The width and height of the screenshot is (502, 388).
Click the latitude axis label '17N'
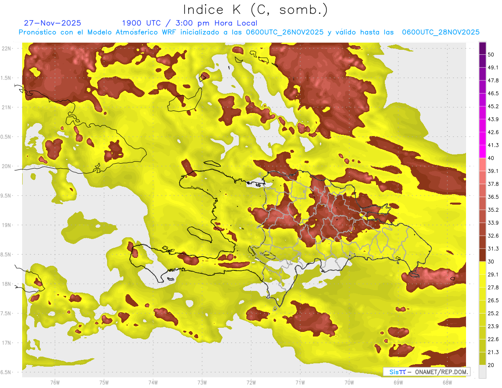(x=6, y=343)
